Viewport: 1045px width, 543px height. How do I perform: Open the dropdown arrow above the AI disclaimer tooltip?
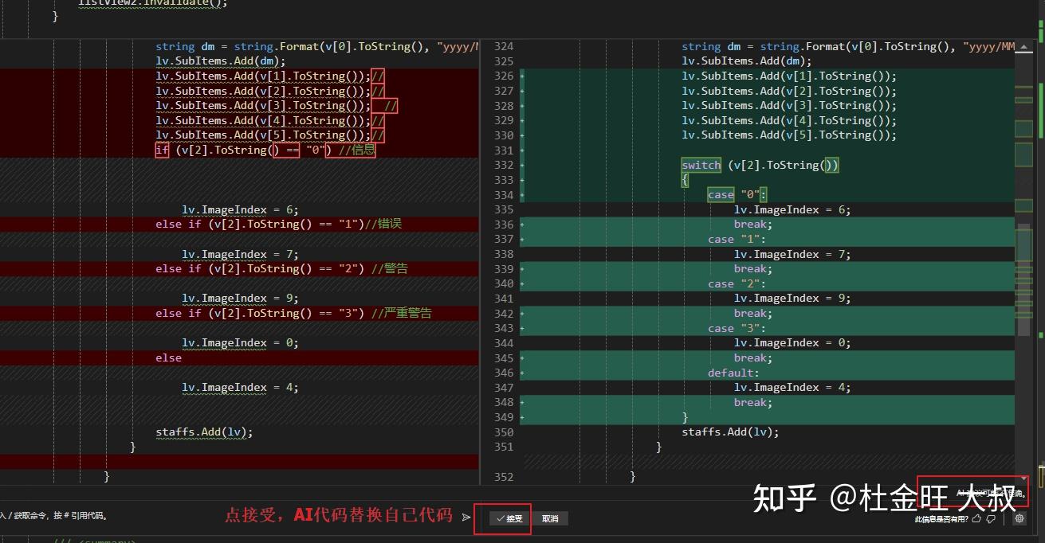tap(1024, 479)
